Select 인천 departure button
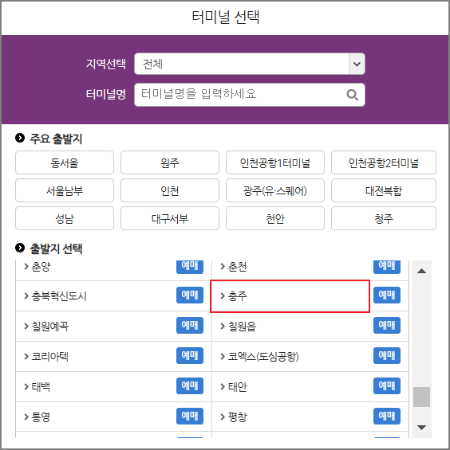Screen dimensions: 450x450 point(170,190)
